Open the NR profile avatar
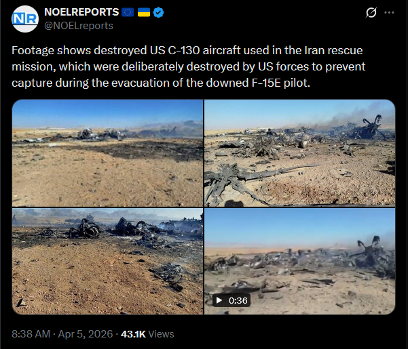408x349 pixels. pyautogui.click(x=25, y=19)
